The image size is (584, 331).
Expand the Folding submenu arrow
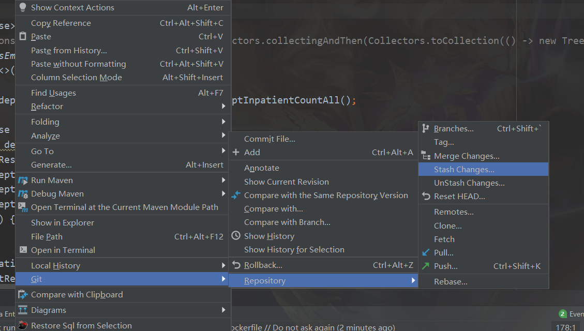[x=223, y=122]
